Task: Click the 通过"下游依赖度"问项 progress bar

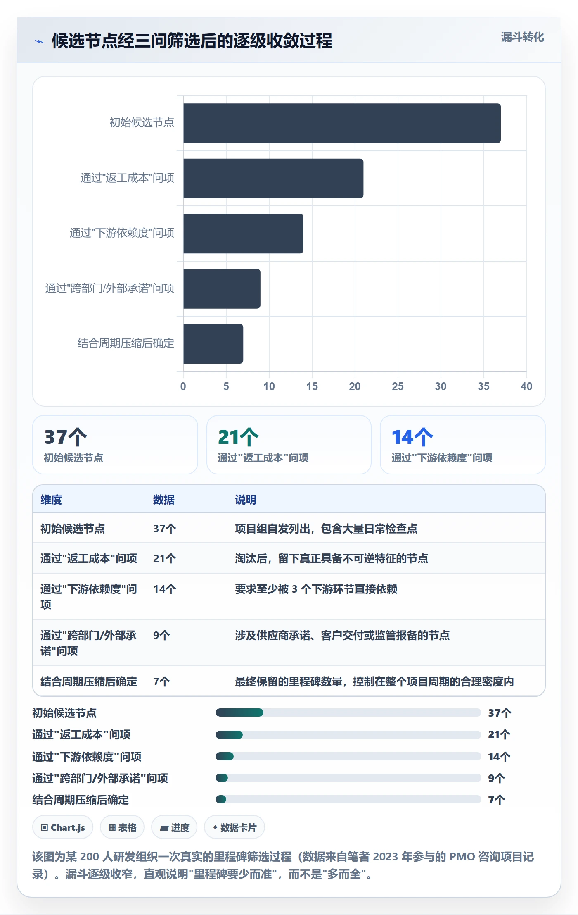Action: click(x=348, y=756)
